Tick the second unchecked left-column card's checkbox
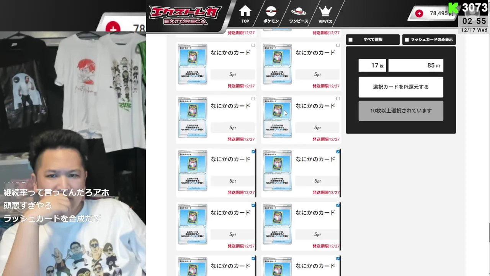The height and width of the screenshot is (276, 490). click(x=253, y=99)
